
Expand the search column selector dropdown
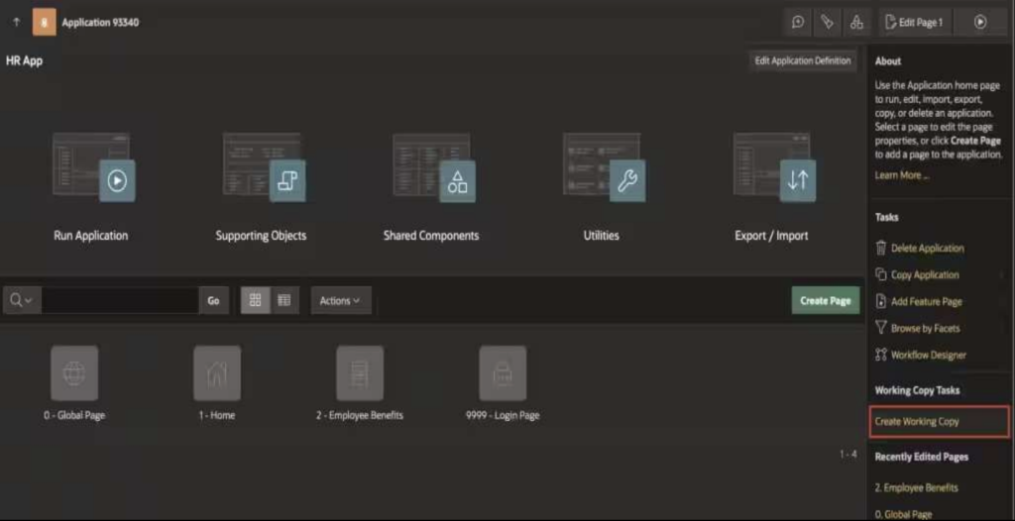[x=21, y=300]
